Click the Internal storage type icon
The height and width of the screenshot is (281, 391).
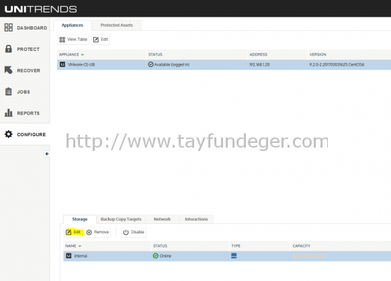tap(234, 256)
